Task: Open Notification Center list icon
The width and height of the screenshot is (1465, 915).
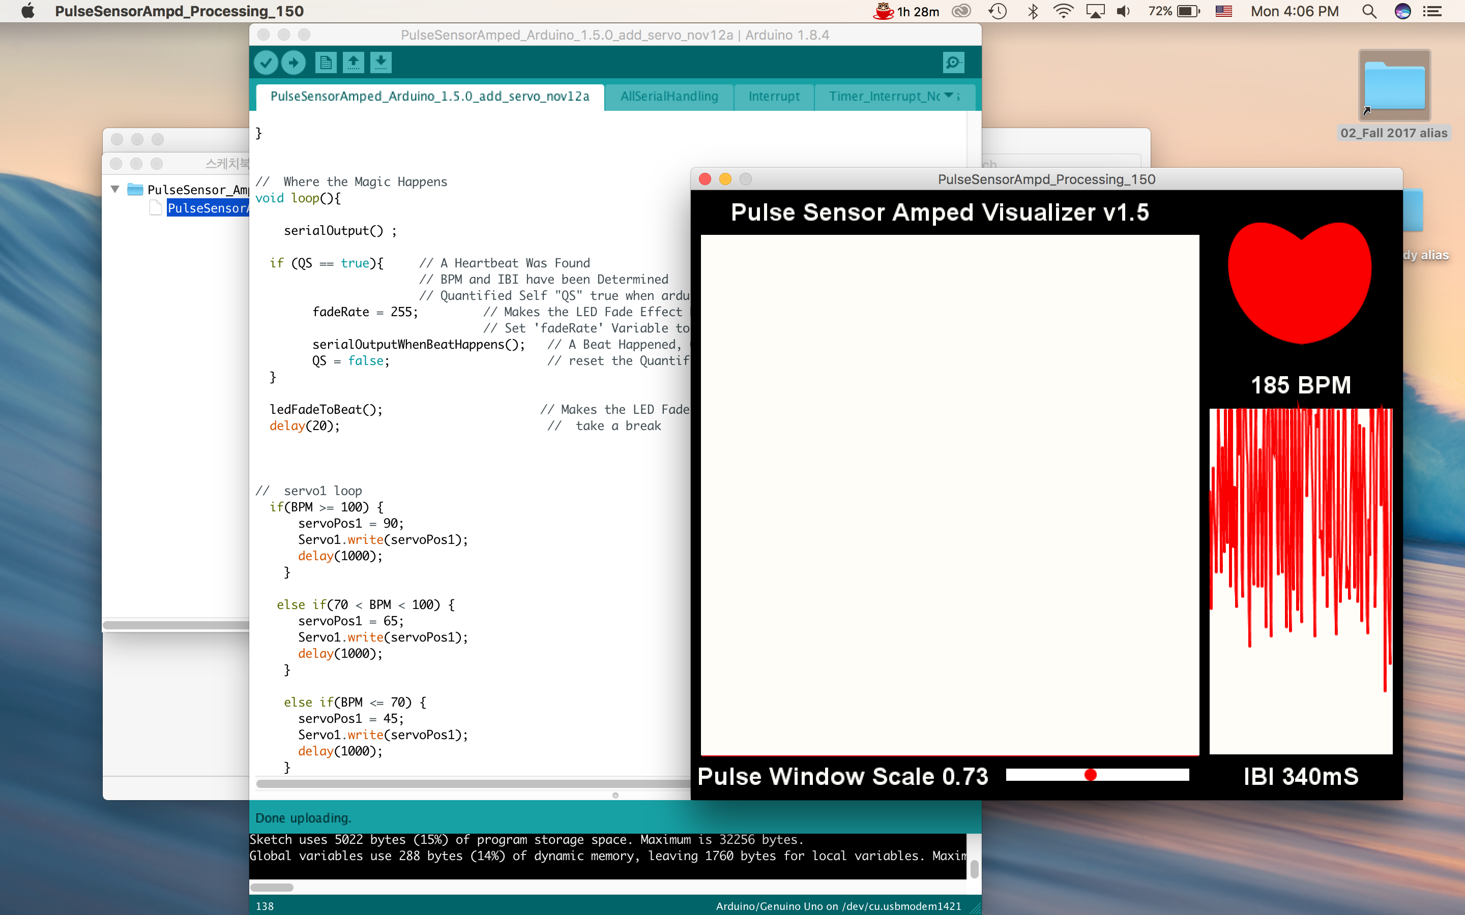Action: tap(1432, 11)
